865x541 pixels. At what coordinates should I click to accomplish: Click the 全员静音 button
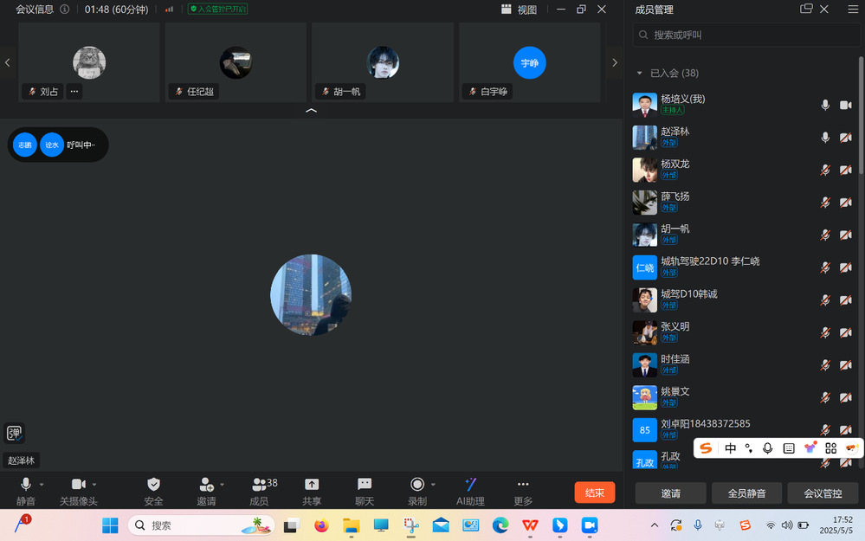[746, 493]
